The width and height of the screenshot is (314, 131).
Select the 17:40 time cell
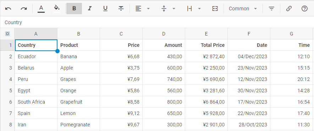point(291,113)
